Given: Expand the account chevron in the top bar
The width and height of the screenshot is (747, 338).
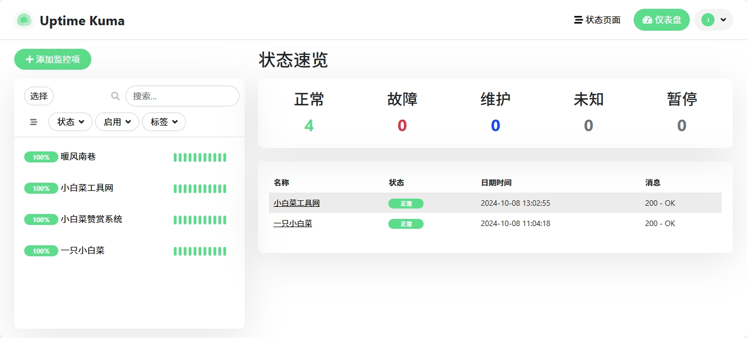Looking at the screenshot, I should pyautogui.click(x=723, y=19).
